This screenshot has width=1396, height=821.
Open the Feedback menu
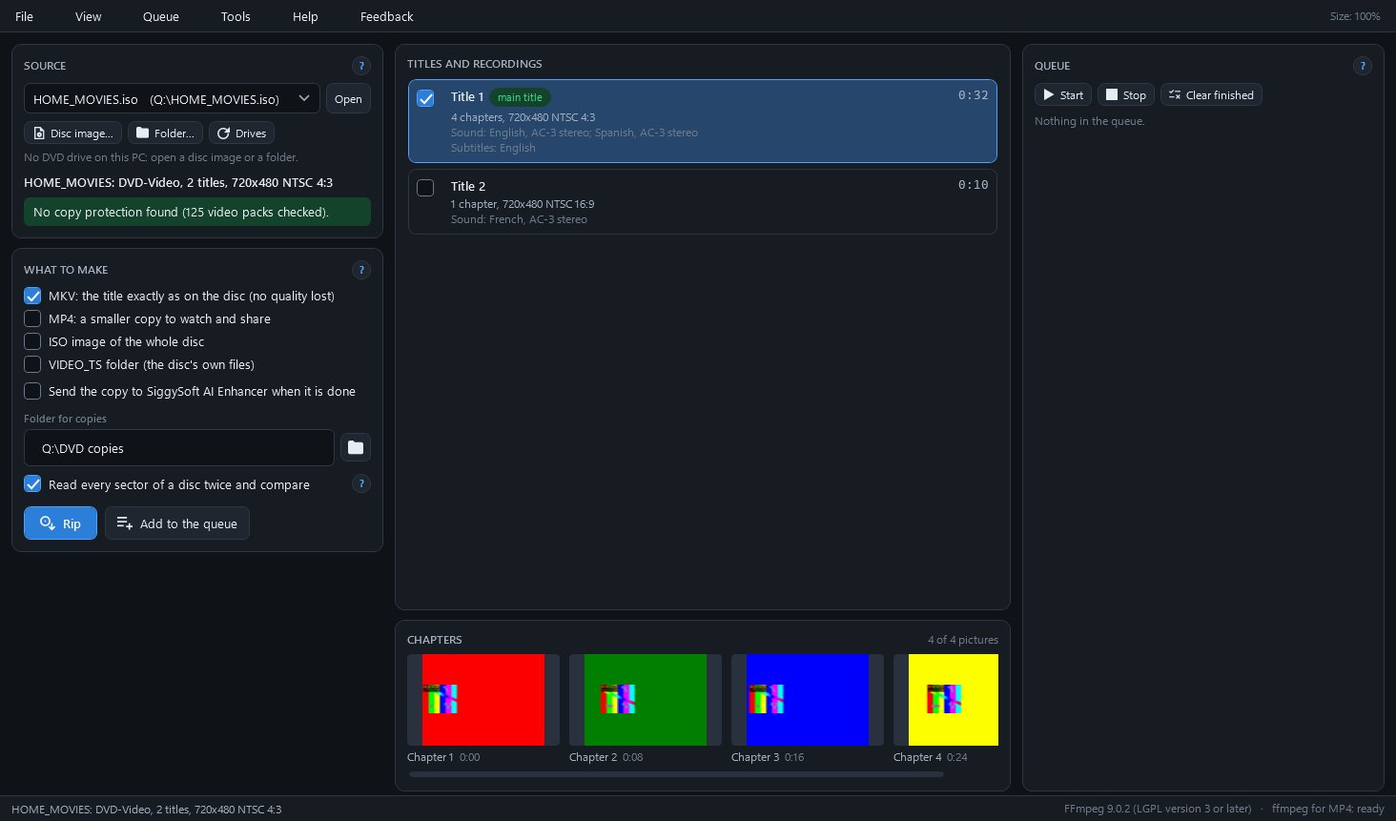pos(387,16)
